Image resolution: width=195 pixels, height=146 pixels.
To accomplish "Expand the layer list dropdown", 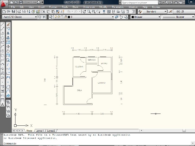I will click(113, 17).
